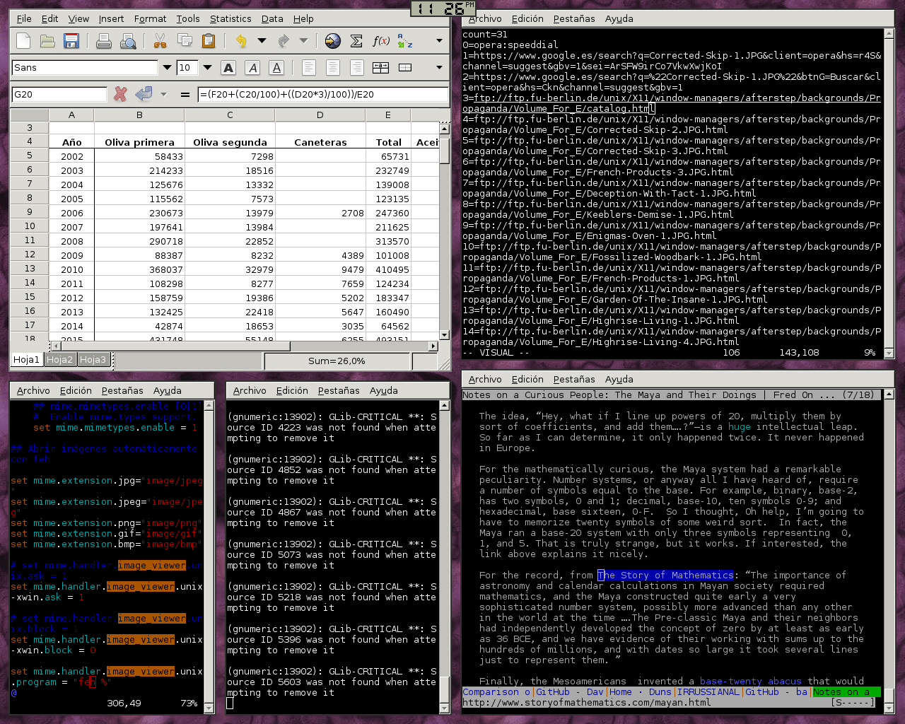Copy selected cells in Gnumeric
Screen dimensions: 905x724
(x=185, y=41)
